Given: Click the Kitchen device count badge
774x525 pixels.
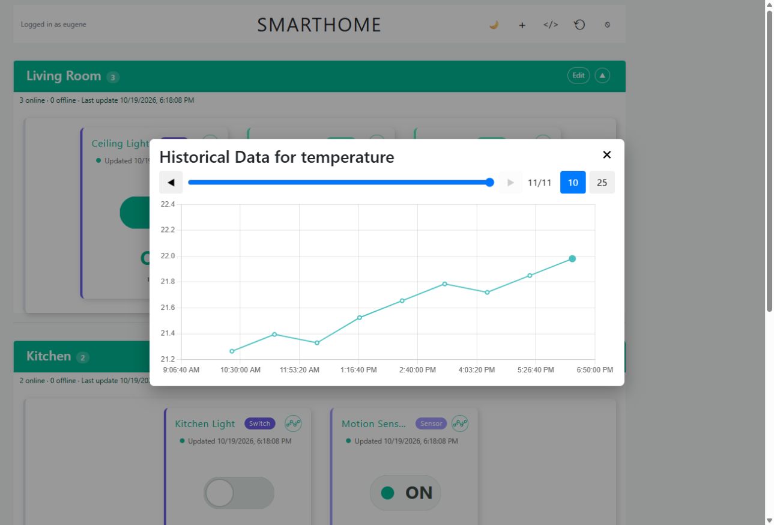Looking at the screenshot, I should tap(83, 357).
